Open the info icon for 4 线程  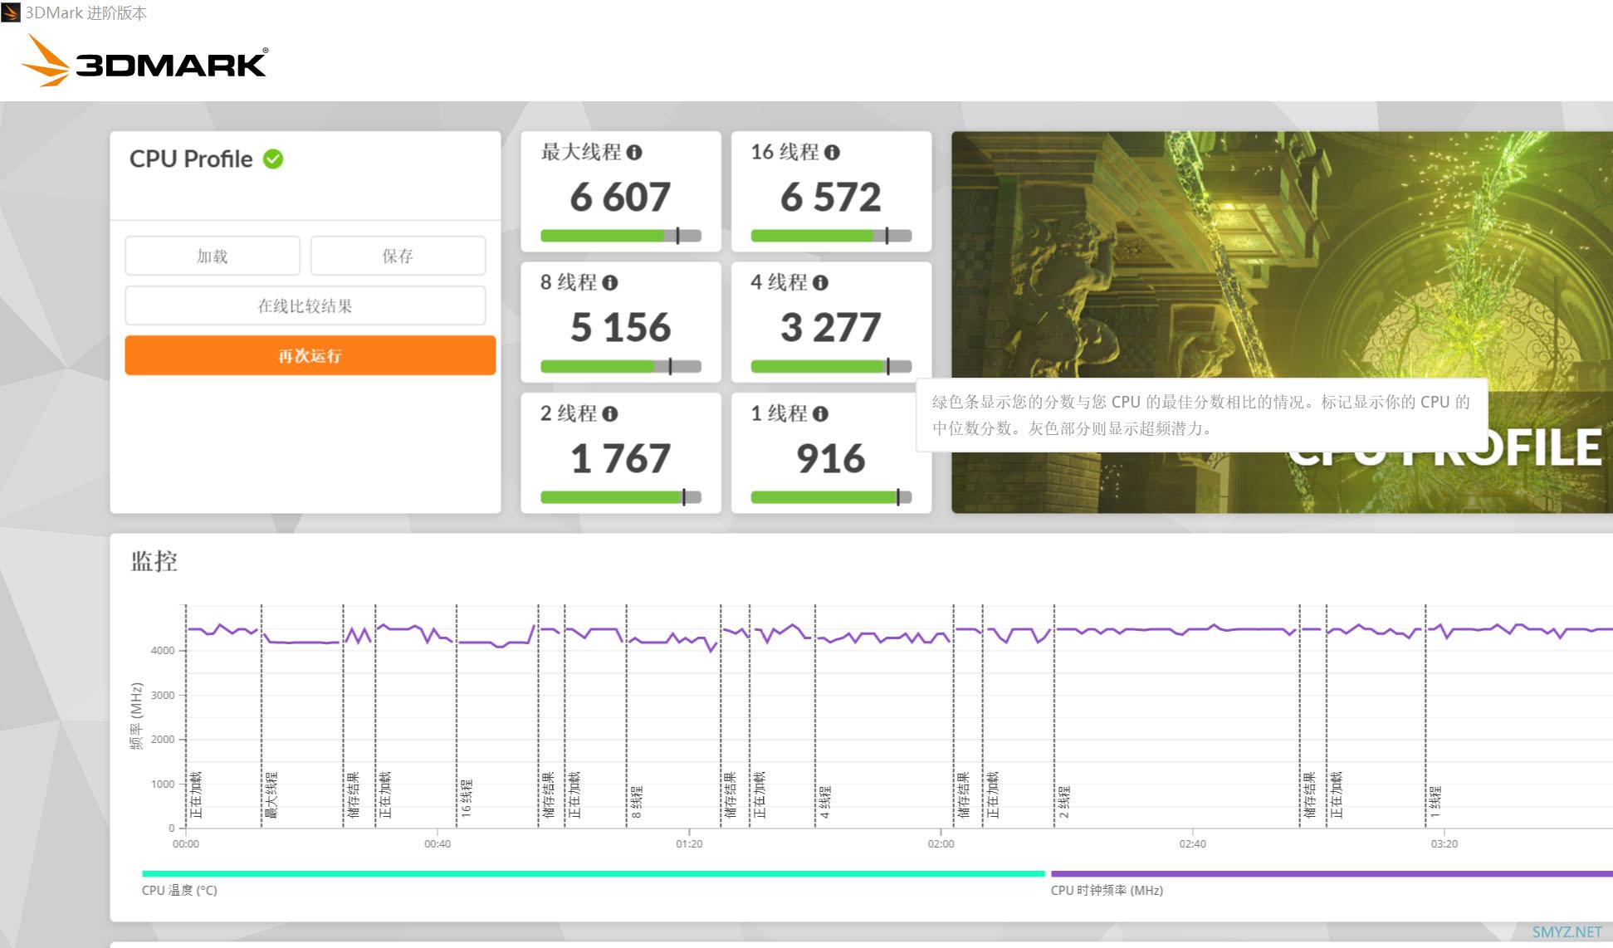820,283
